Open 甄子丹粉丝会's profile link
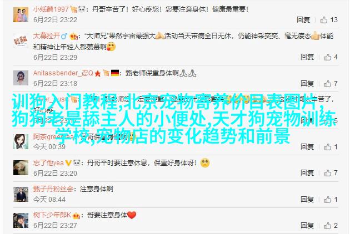 point(53,189)
